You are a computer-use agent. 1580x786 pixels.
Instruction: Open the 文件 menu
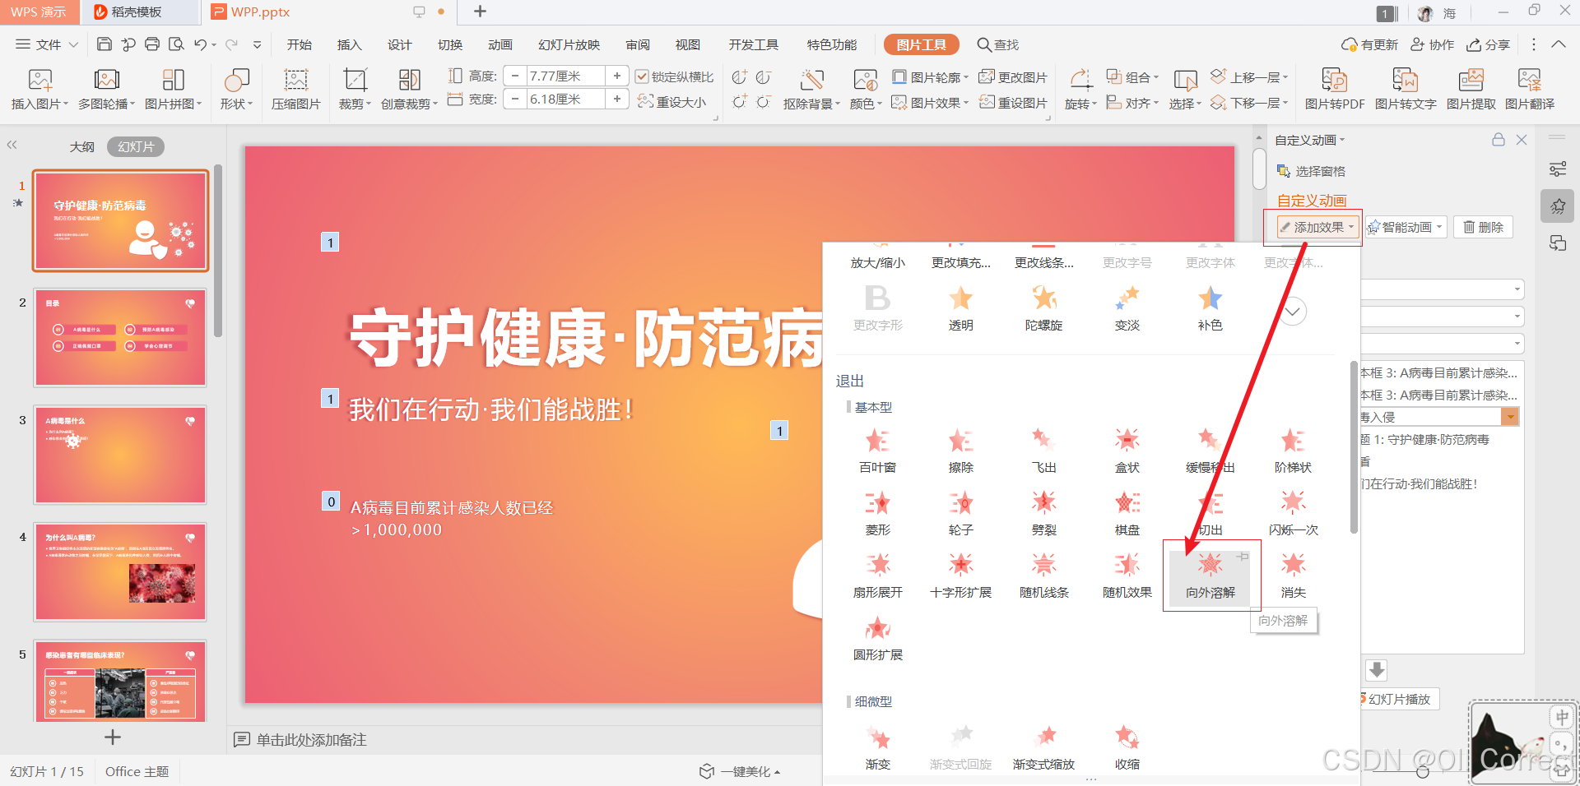click(47, 44)
